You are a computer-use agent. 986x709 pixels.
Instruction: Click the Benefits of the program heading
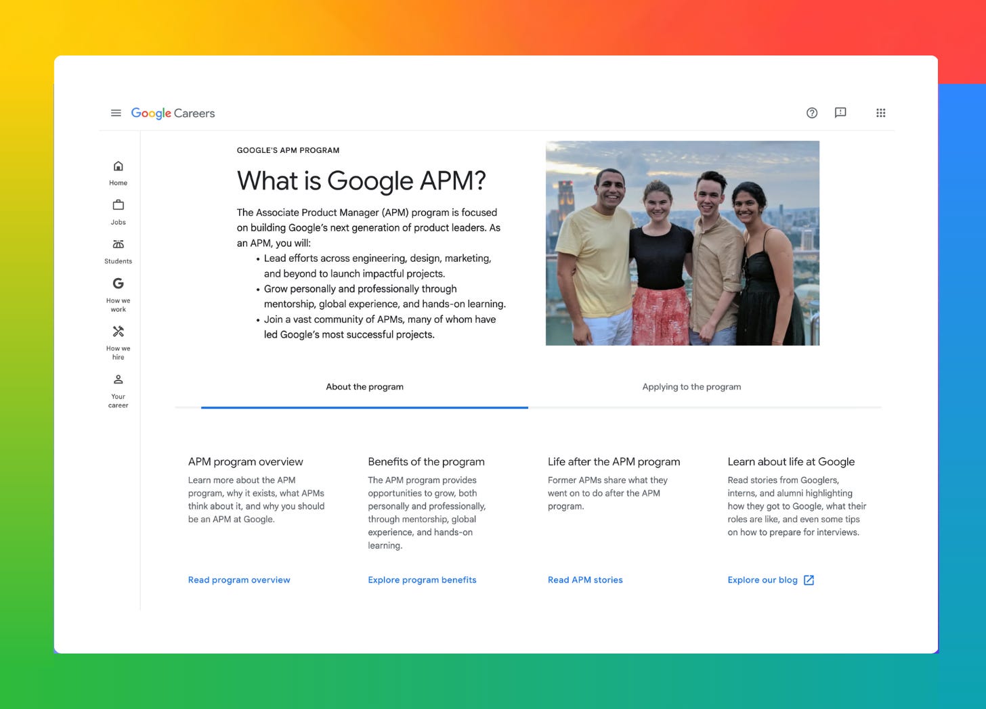(x=426, y=461)
